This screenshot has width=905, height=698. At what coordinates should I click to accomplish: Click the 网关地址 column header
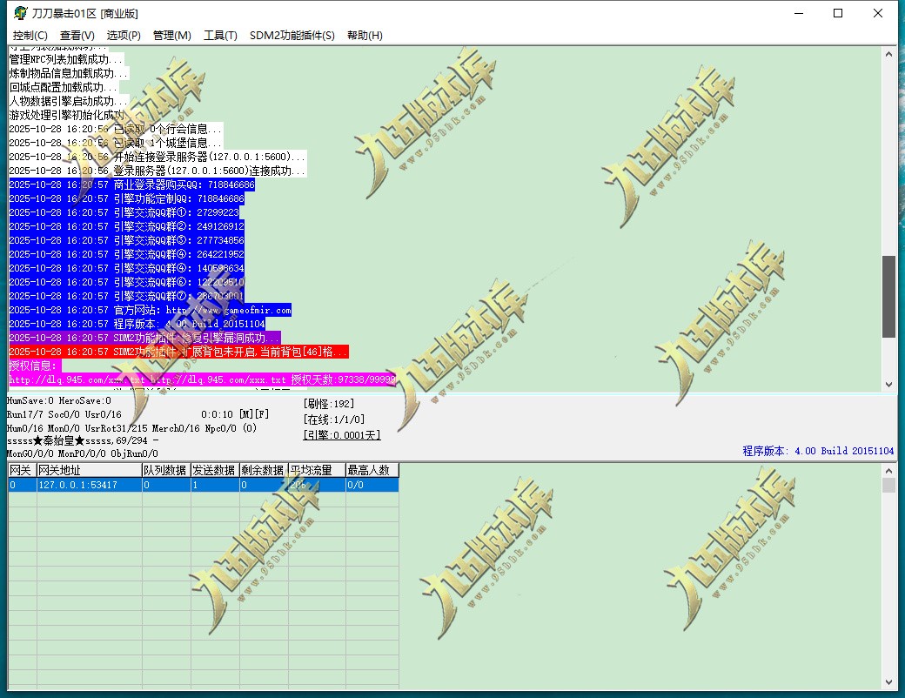89,470
